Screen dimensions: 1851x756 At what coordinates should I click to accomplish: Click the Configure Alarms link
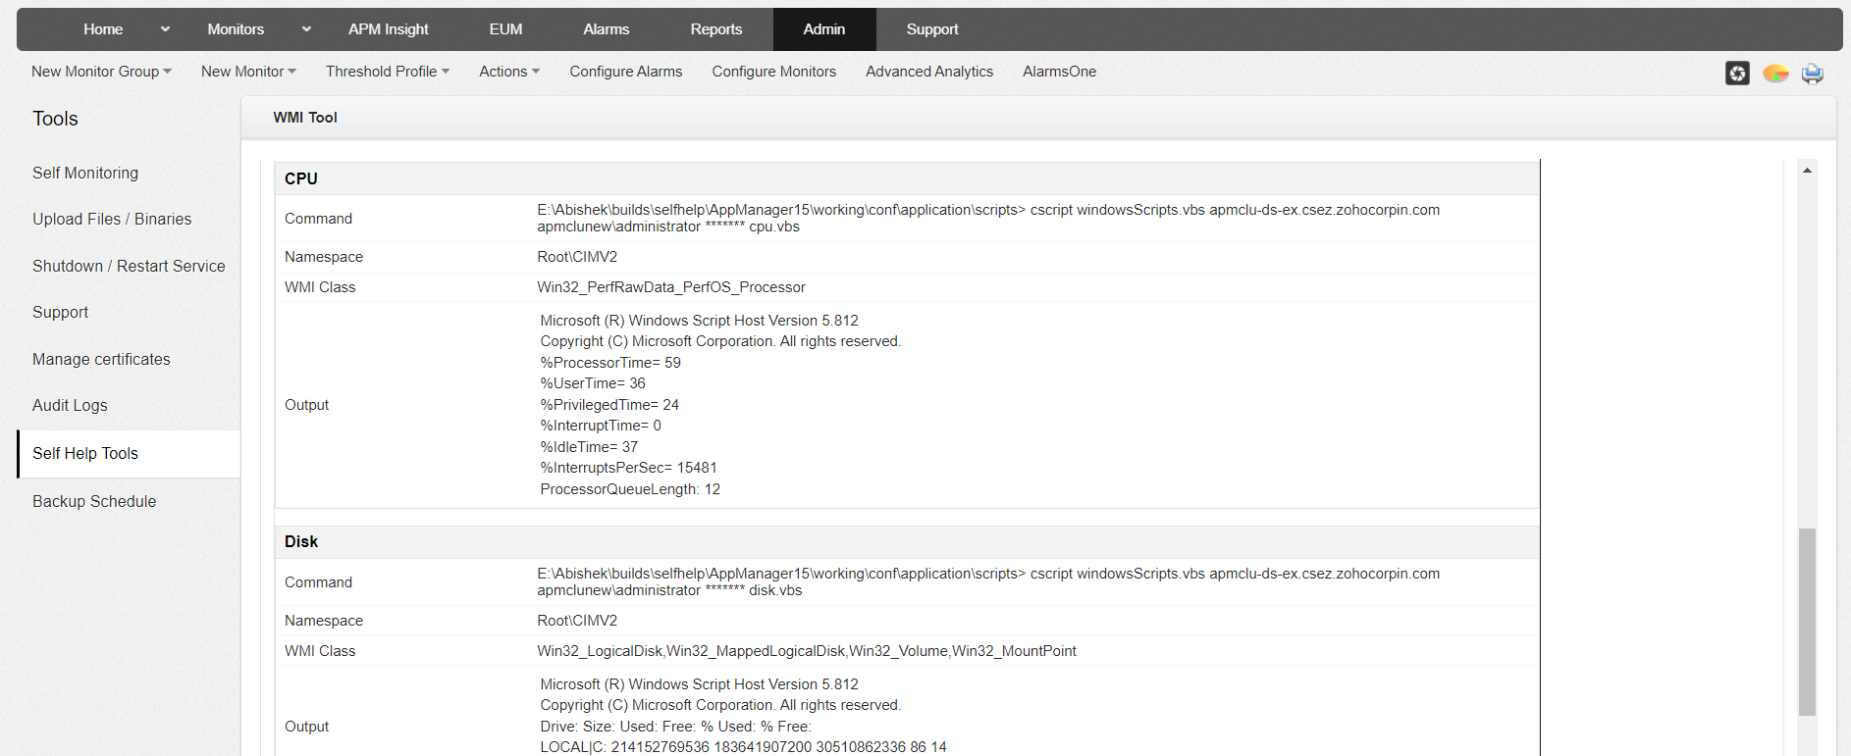(x=625, y=72)
